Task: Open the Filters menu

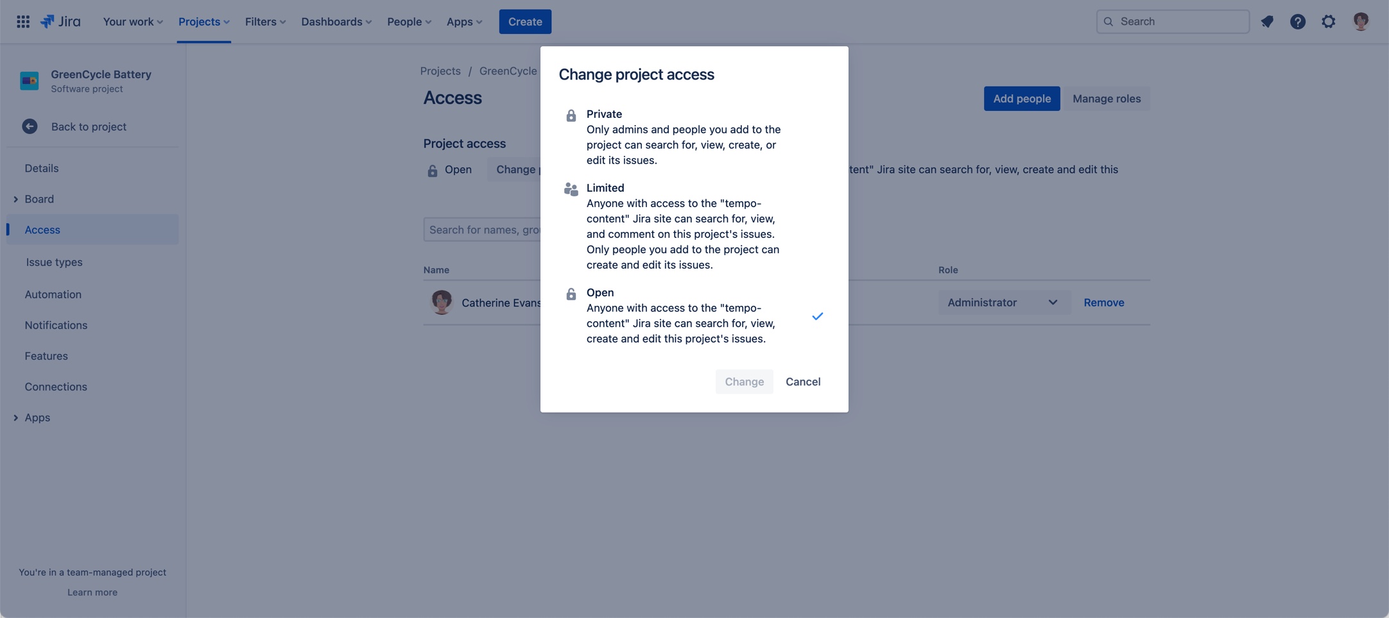Action: [x=265, y=22]
